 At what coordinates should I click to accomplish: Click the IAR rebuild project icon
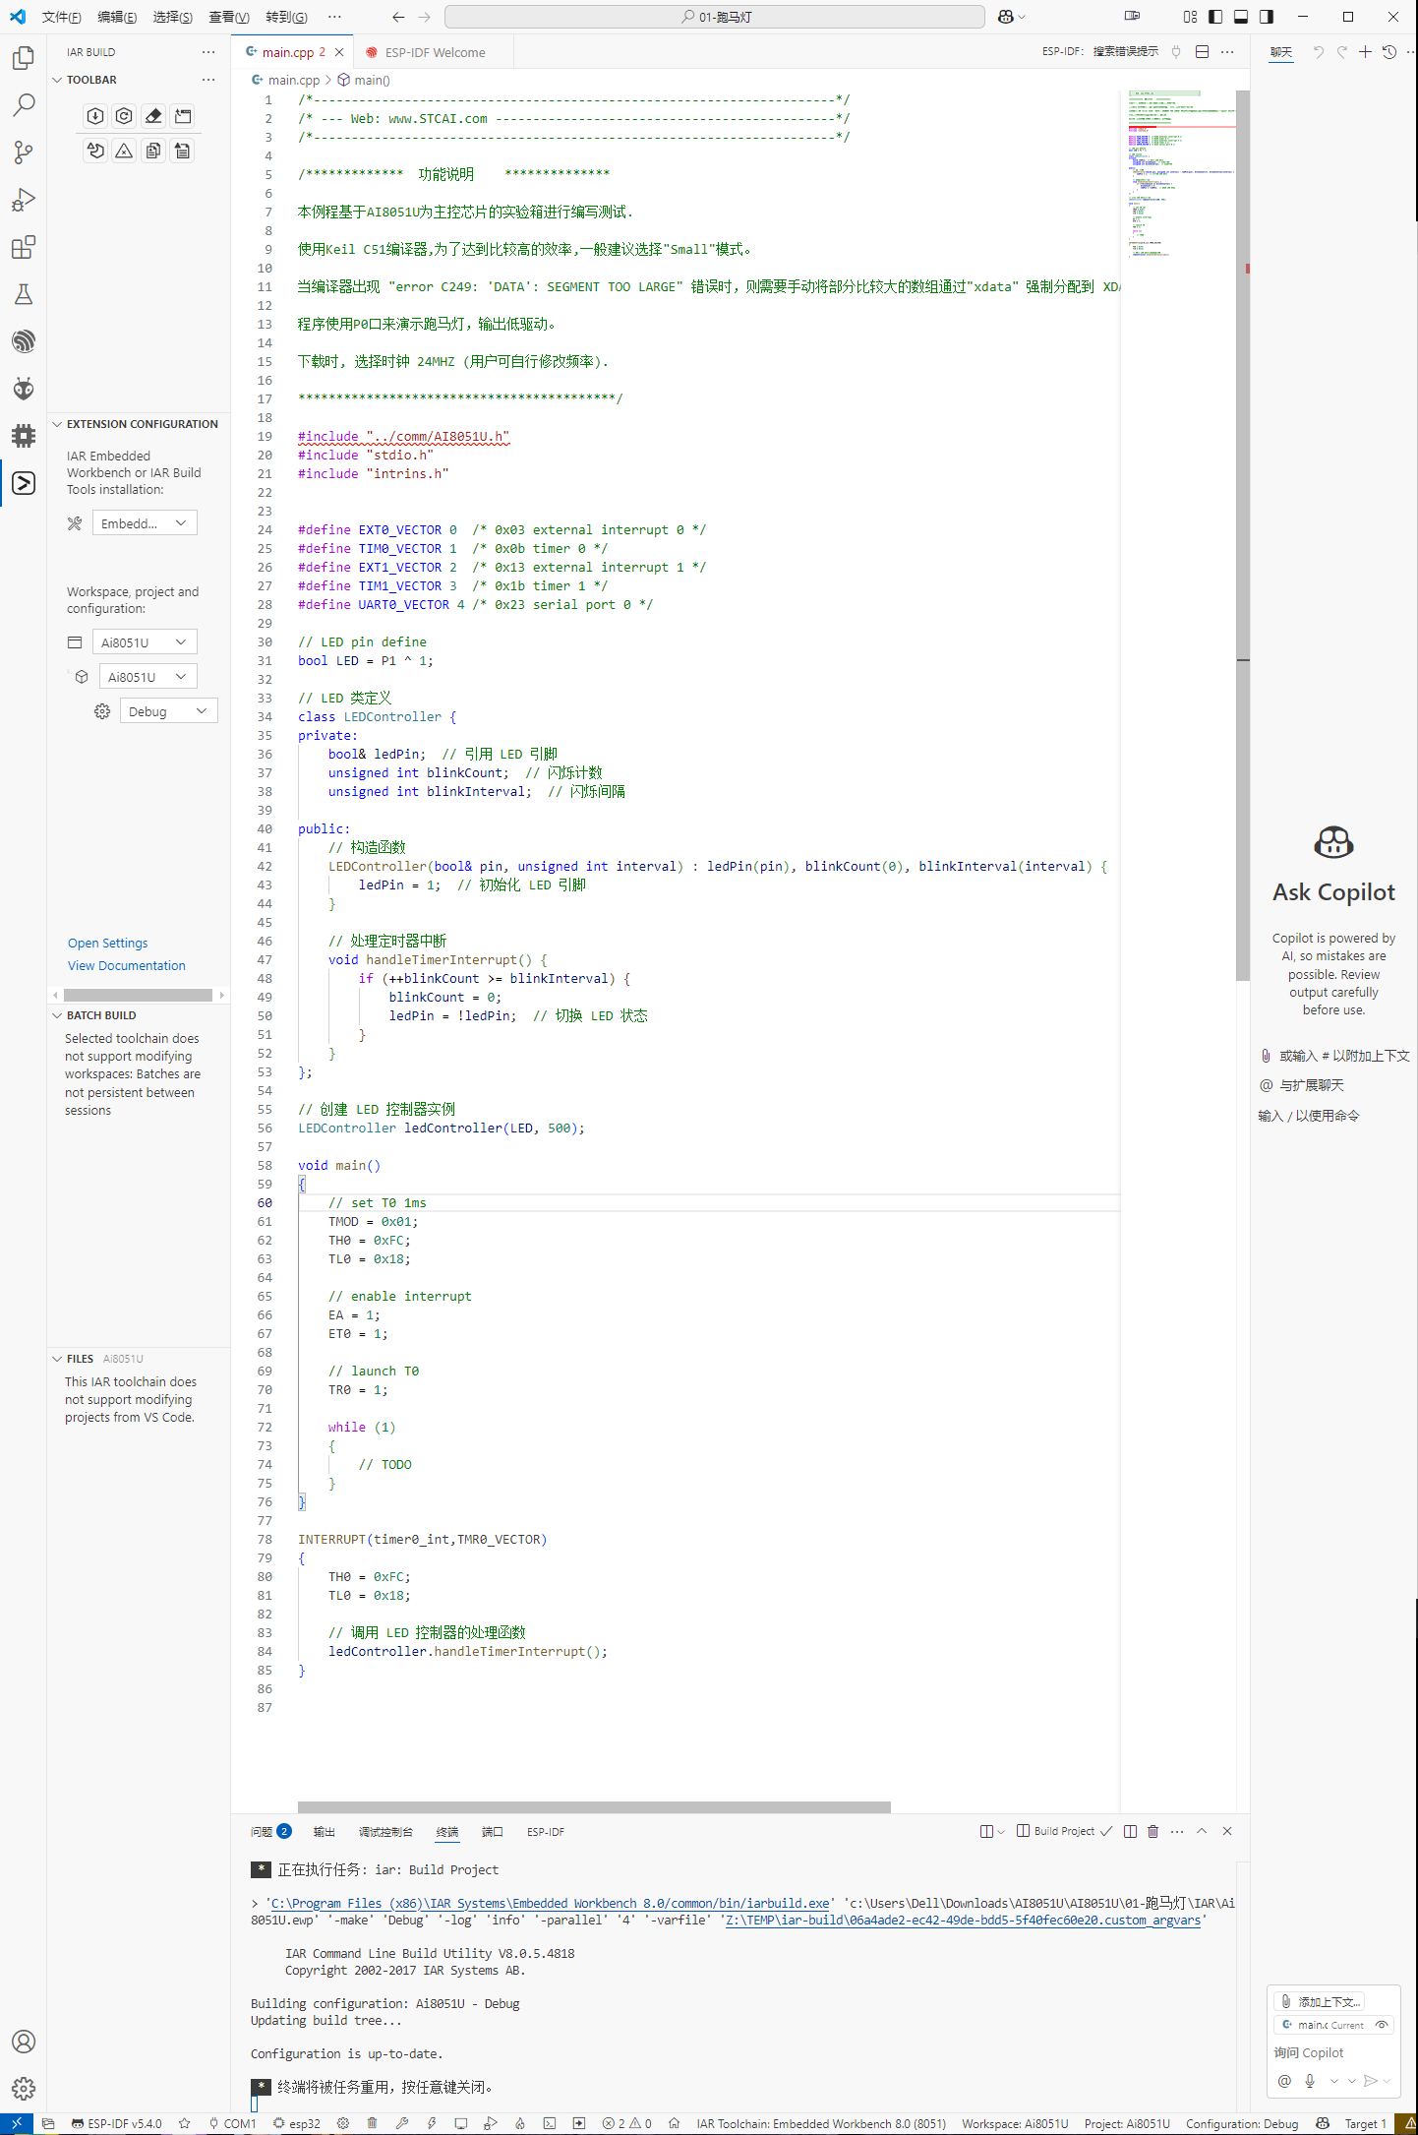tap(124, 116)
